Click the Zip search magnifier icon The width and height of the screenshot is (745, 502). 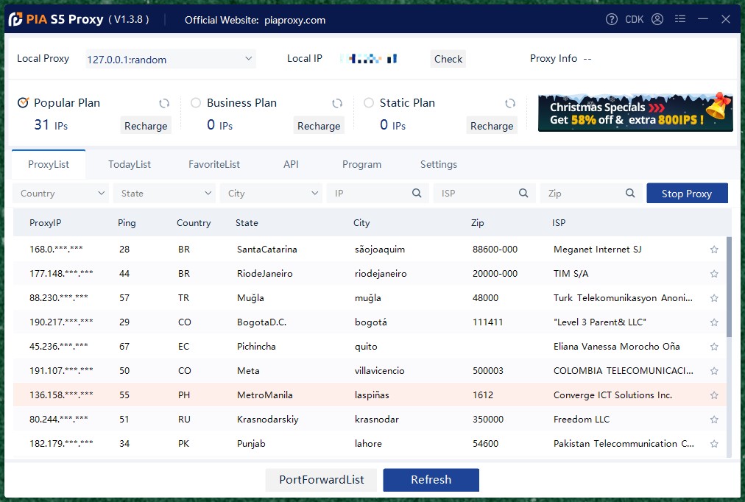[x=630, y=194]
